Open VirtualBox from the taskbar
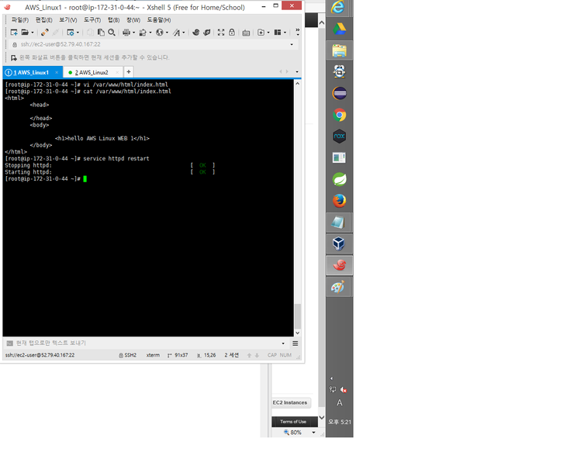The height and width of the screenshot is (459, 574). pyautogui.click(x=339, y=243)
